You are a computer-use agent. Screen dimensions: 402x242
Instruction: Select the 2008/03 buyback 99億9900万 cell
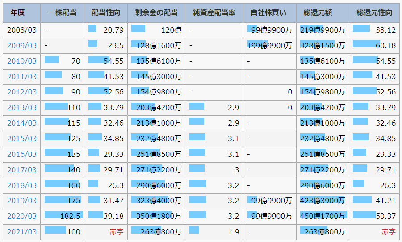269,30
